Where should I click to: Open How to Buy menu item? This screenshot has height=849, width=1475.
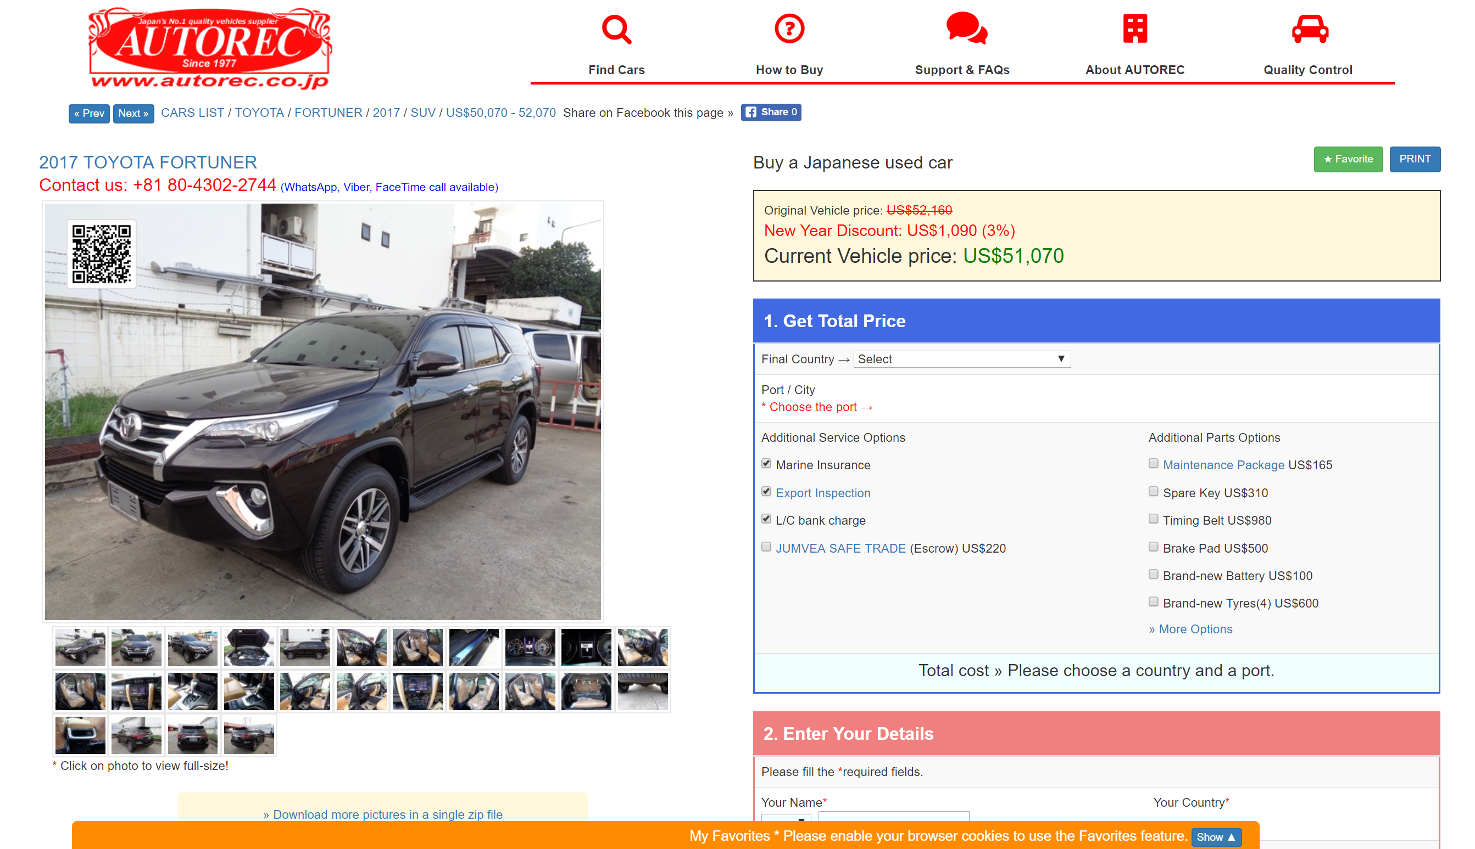click(789, 70)
